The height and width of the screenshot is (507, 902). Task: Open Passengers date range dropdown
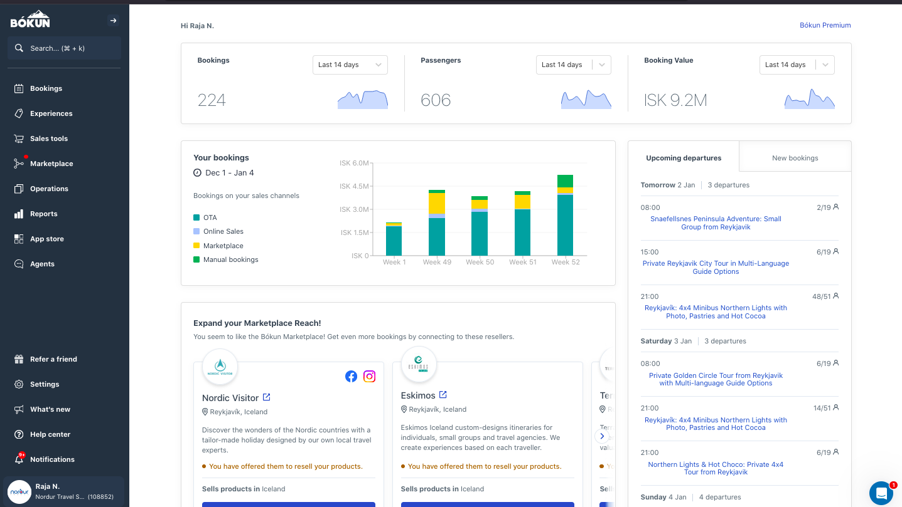pos(573,65)
